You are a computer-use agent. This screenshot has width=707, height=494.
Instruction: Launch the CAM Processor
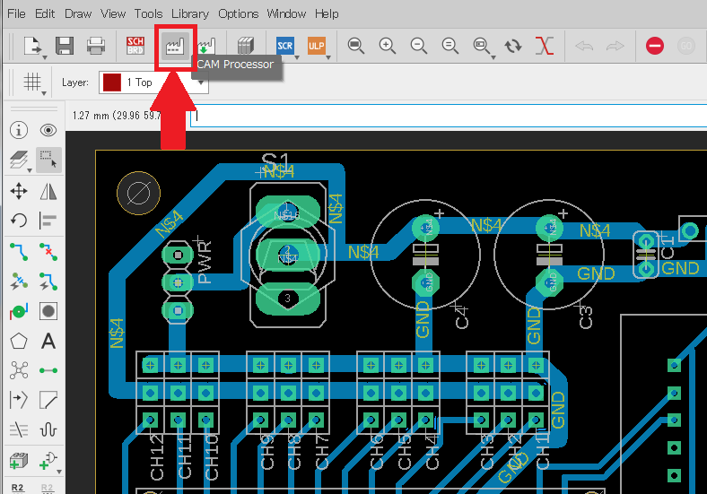(x=175, y=47)
